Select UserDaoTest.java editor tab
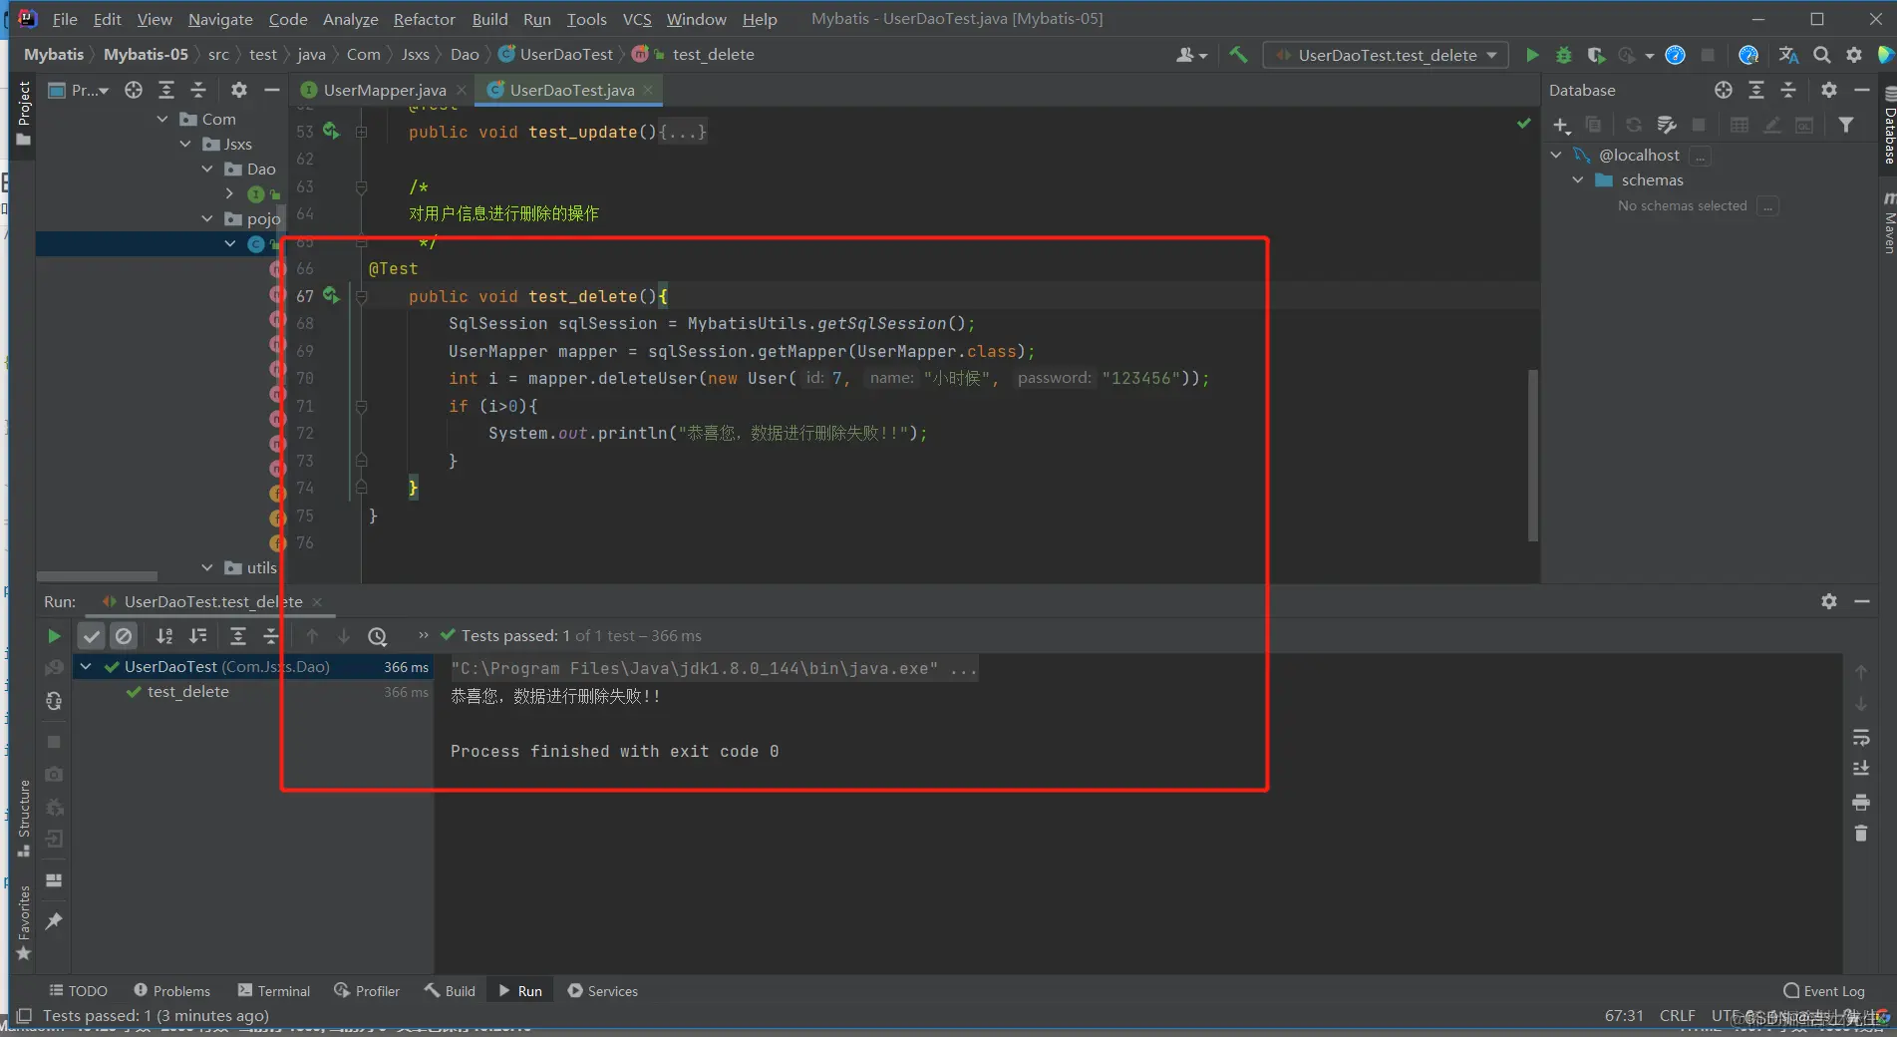This screenshot has width=1897, height=1037. pyautogui.click(x=571, y=90)
